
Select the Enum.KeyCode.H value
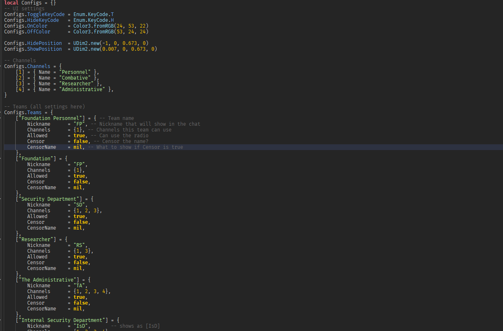(x=94, y=20)
